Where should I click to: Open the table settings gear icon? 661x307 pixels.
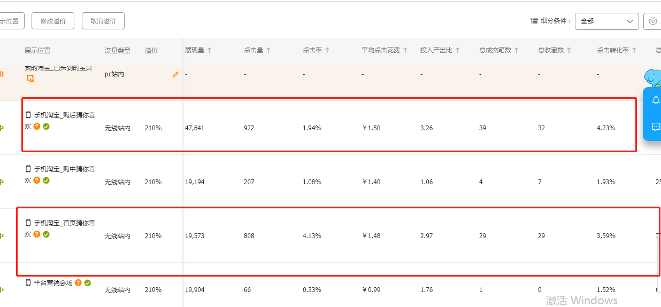652,21
